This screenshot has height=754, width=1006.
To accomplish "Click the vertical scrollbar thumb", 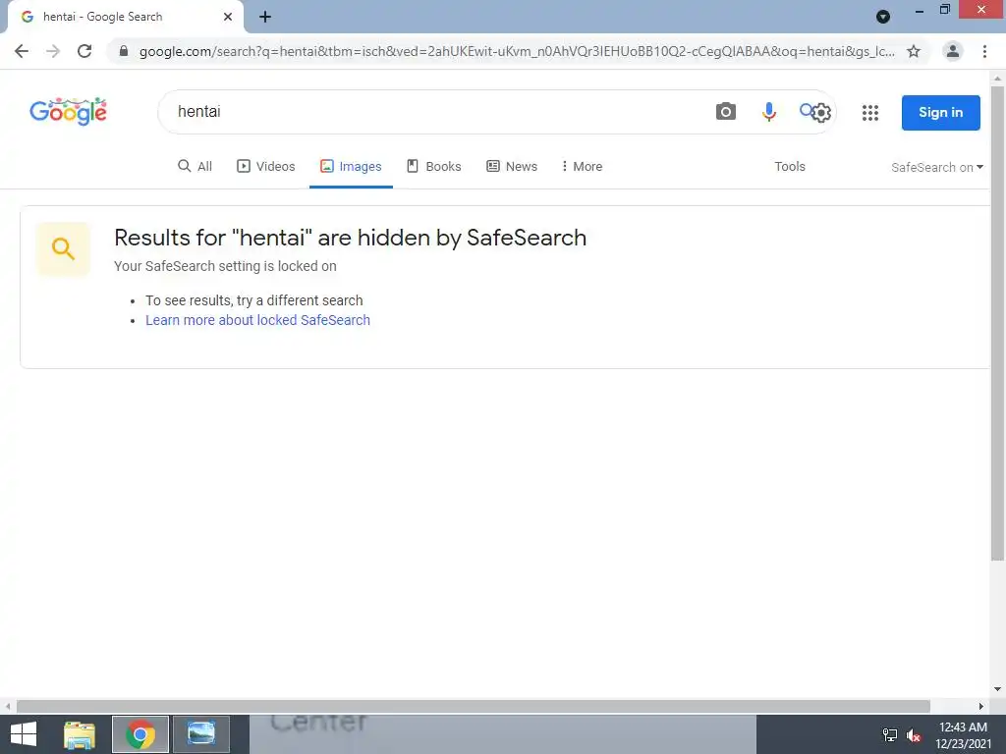I will coord(997,324).
